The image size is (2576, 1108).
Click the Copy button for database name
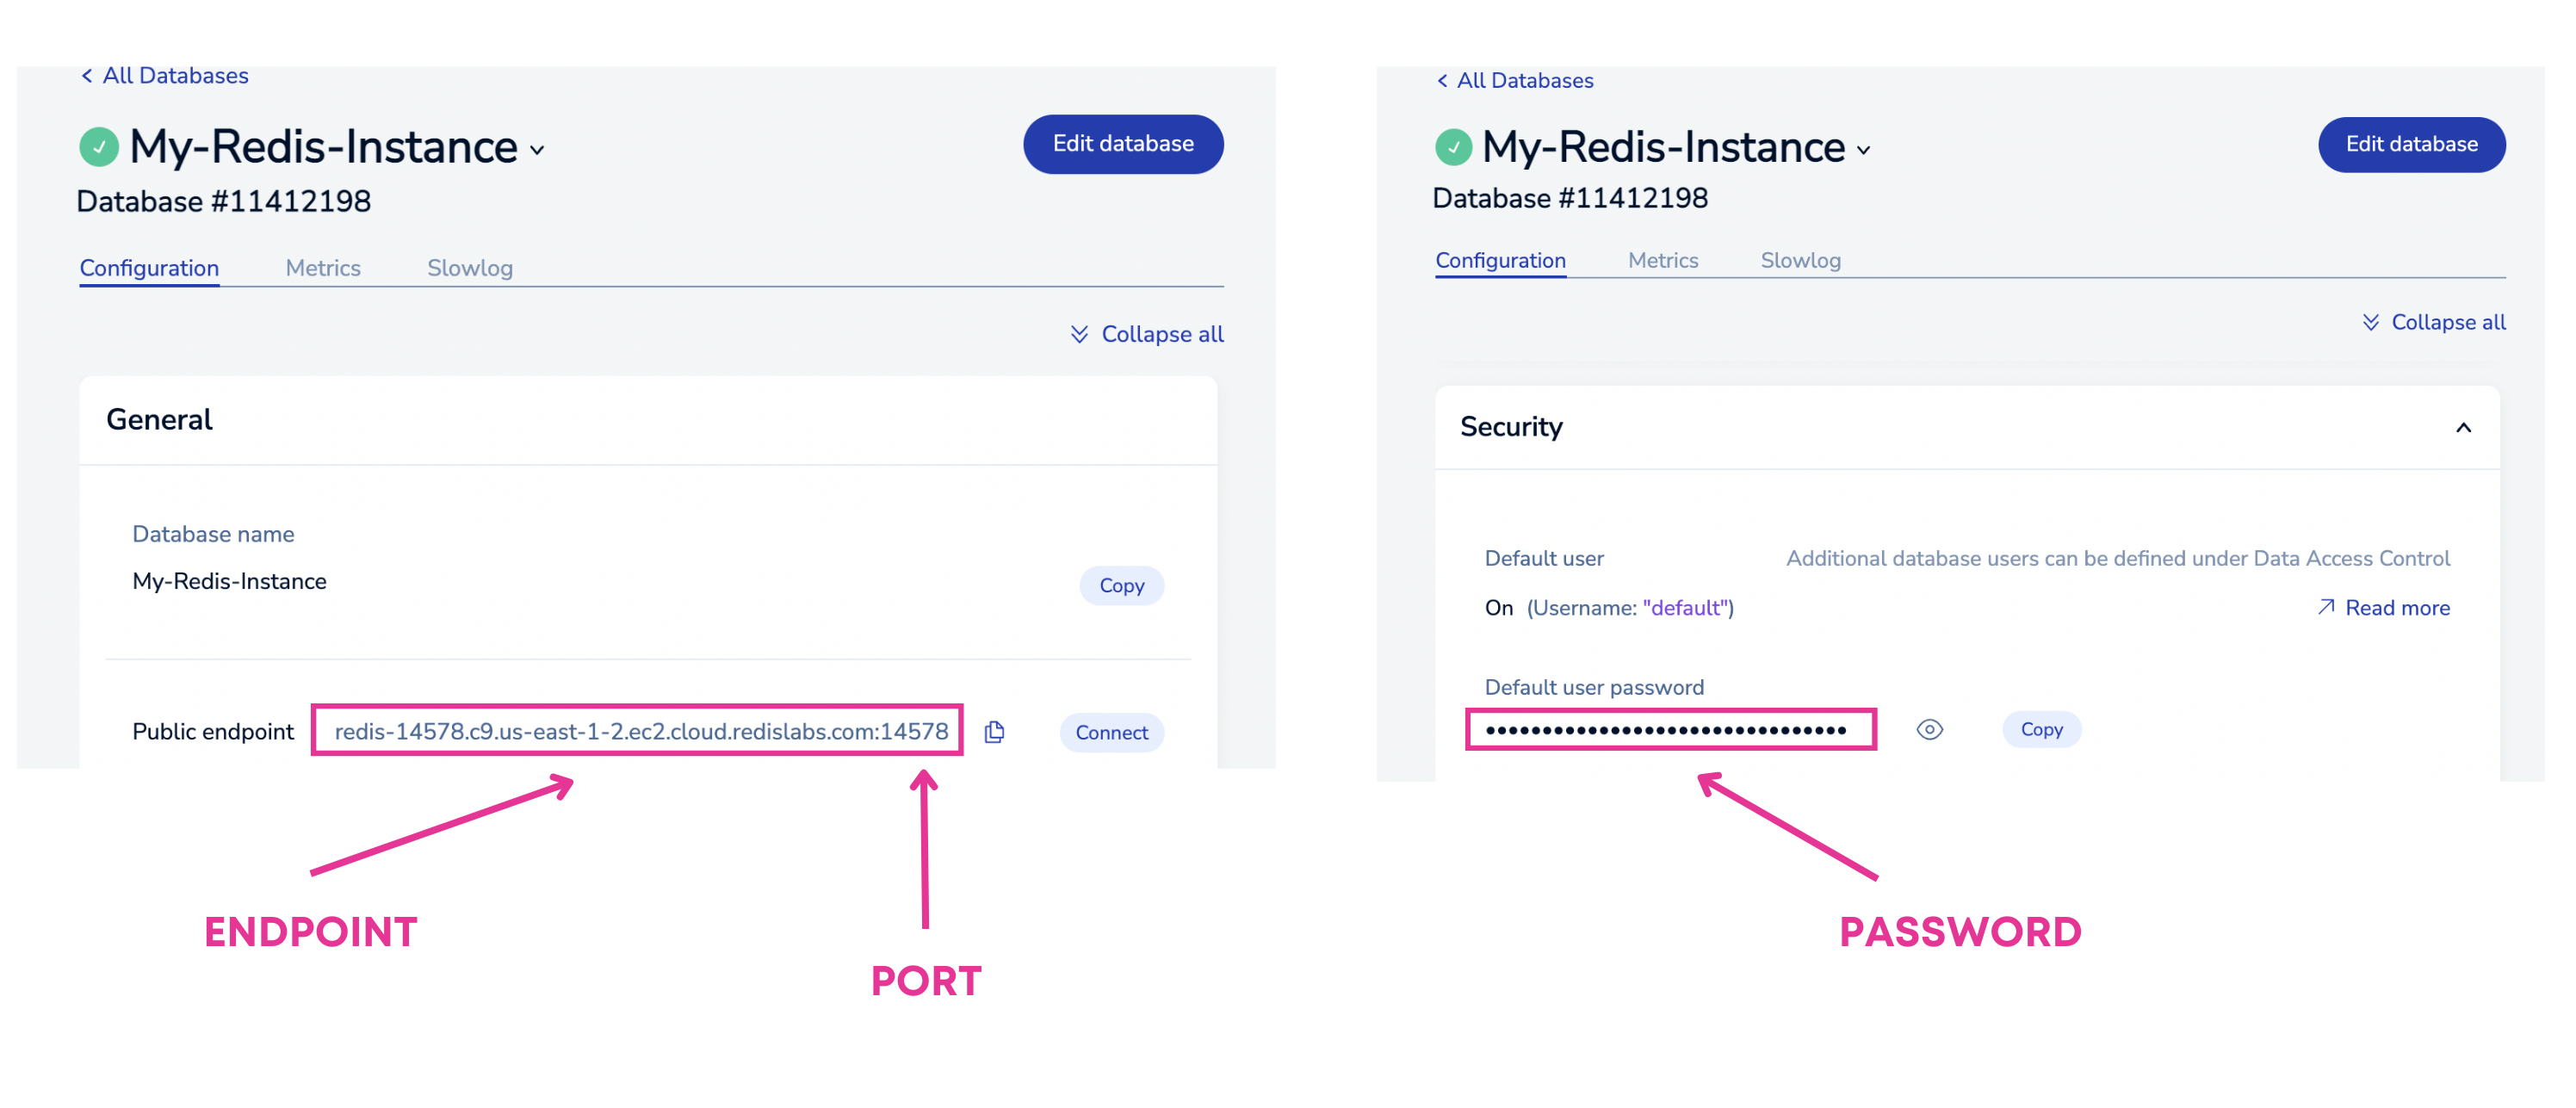1120,584
